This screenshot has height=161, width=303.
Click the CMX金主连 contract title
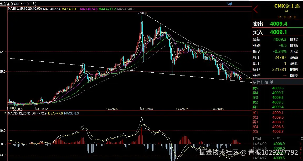[x=287, y=6]
